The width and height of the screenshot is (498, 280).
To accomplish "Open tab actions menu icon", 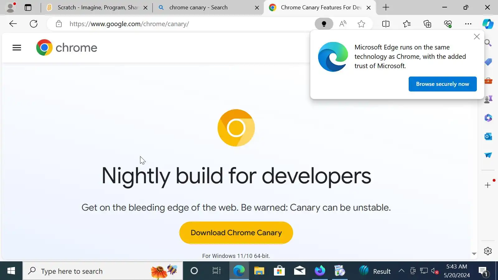I will [x=28, y=7].
